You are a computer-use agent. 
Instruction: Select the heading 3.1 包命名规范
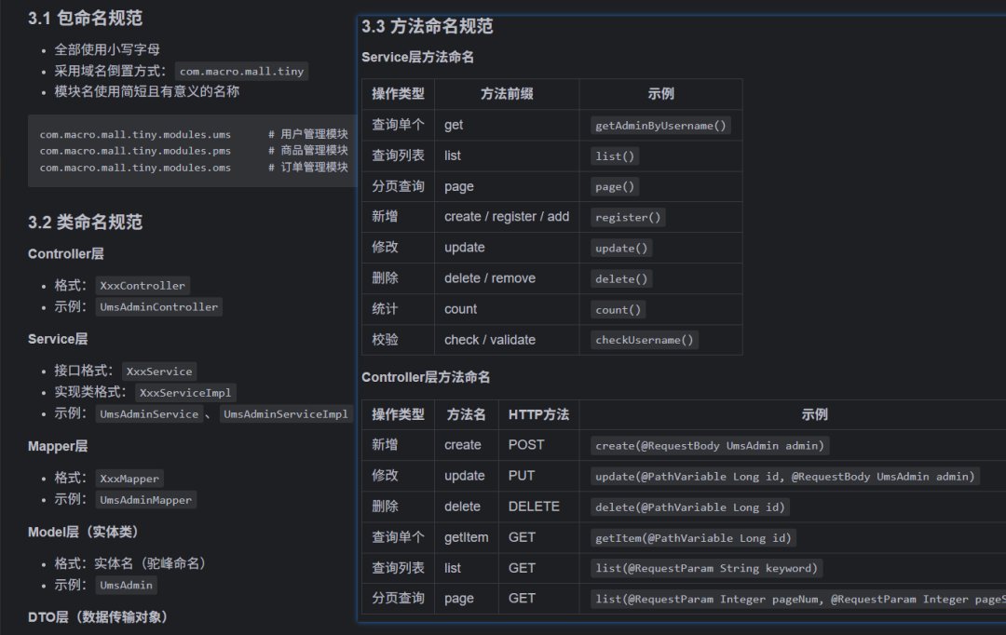(85, 18)
